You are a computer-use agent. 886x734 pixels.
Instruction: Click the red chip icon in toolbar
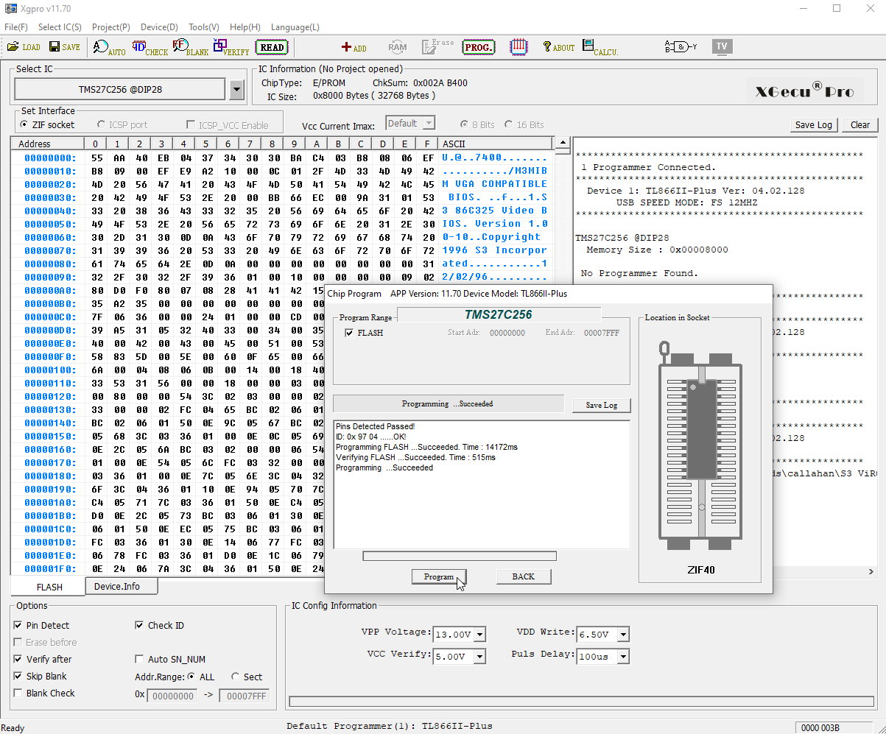pos(519,46)
